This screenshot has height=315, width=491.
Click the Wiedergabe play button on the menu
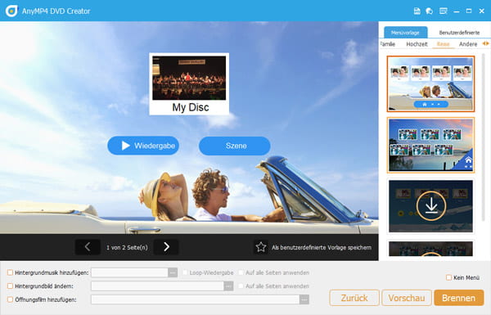[x=143, y=146]
